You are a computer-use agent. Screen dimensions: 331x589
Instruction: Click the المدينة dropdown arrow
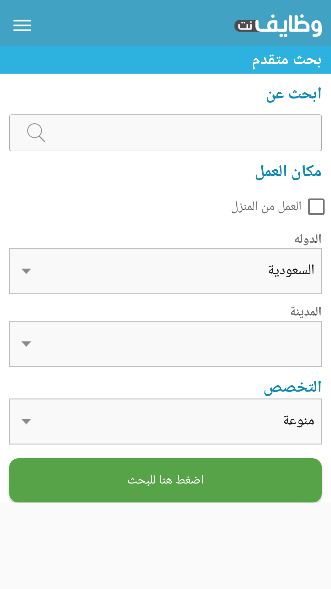point(26,344)
